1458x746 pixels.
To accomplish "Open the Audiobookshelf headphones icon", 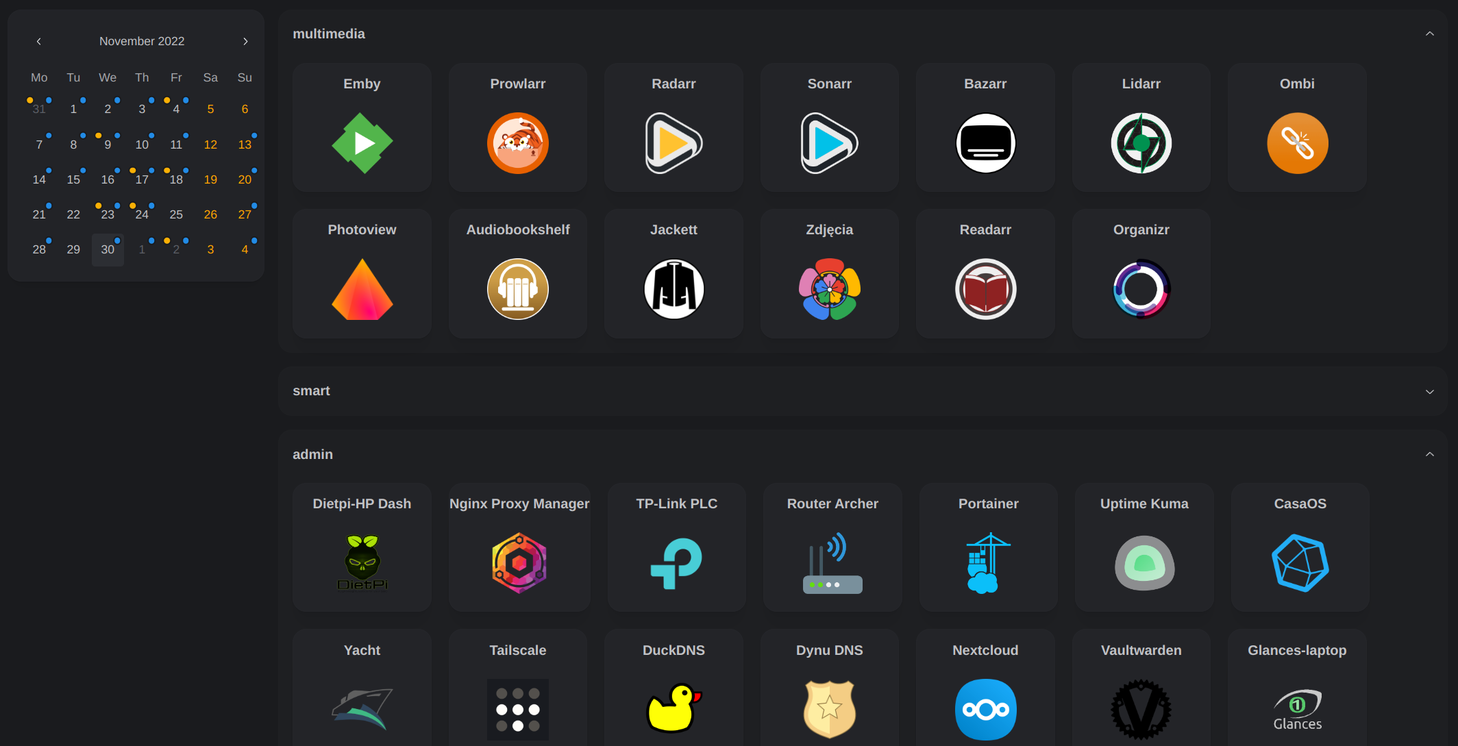I will [x=517, y=289].
